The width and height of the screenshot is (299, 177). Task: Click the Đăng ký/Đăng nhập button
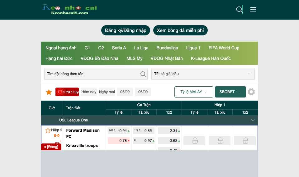pos(126,30)
